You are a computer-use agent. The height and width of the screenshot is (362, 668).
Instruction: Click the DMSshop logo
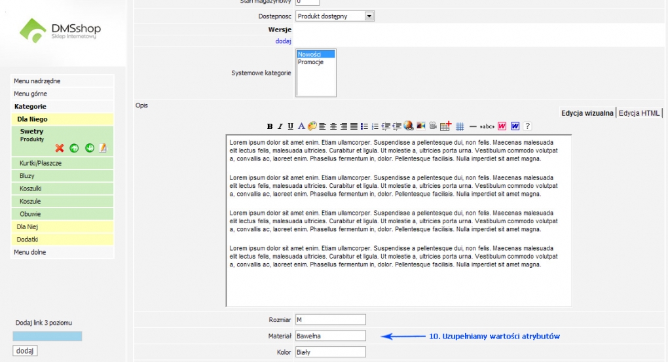pyautogui.click(x=60, y=30)
